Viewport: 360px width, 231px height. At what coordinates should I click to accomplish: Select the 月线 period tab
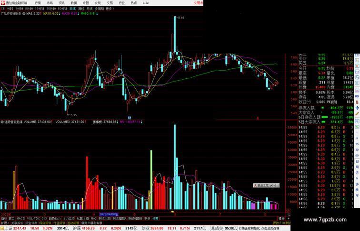(x=90, y=9)
